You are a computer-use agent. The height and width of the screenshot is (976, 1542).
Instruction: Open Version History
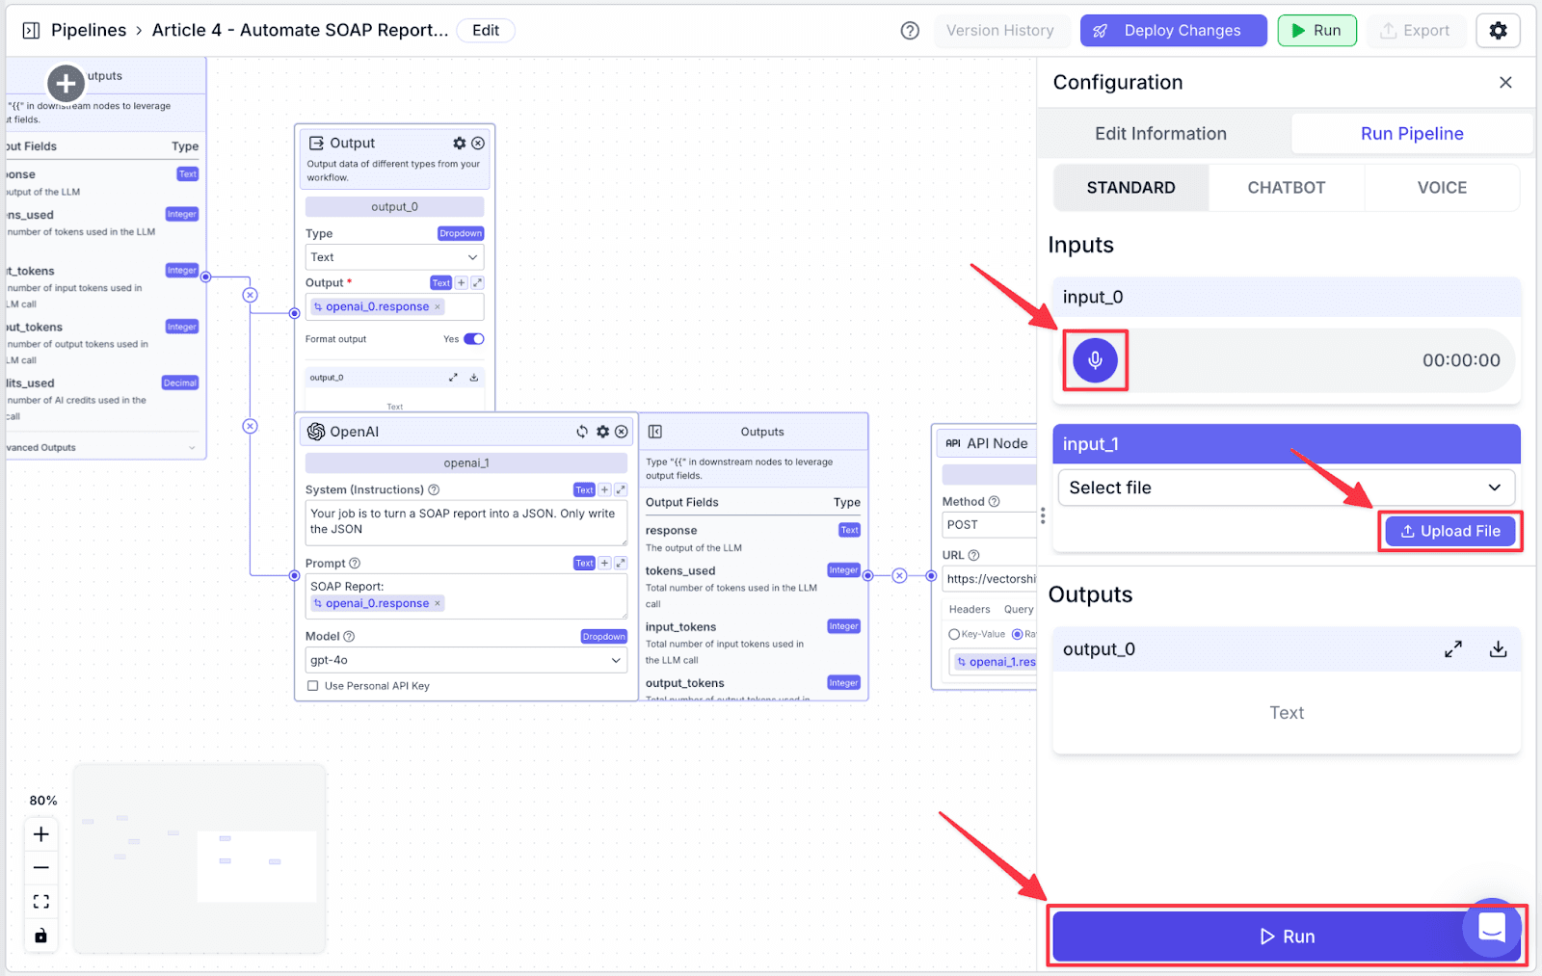click(x=1000, y=31)
